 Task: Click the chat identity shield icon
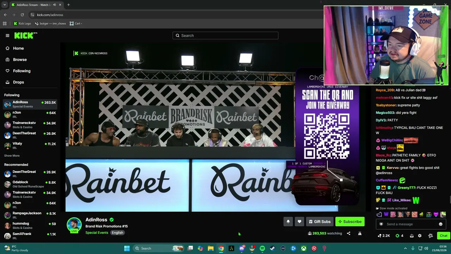[x=381, y=224]
